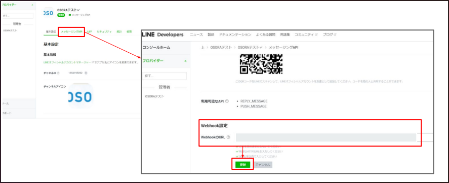Select OSORAテスト in front window sidebar

154,96
